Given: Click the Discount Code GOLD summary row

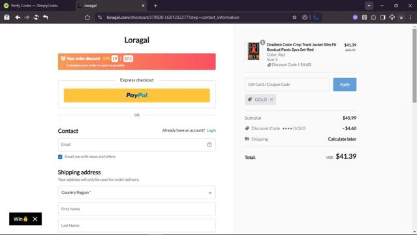Looking at the screenshot, I should point(301,128).
